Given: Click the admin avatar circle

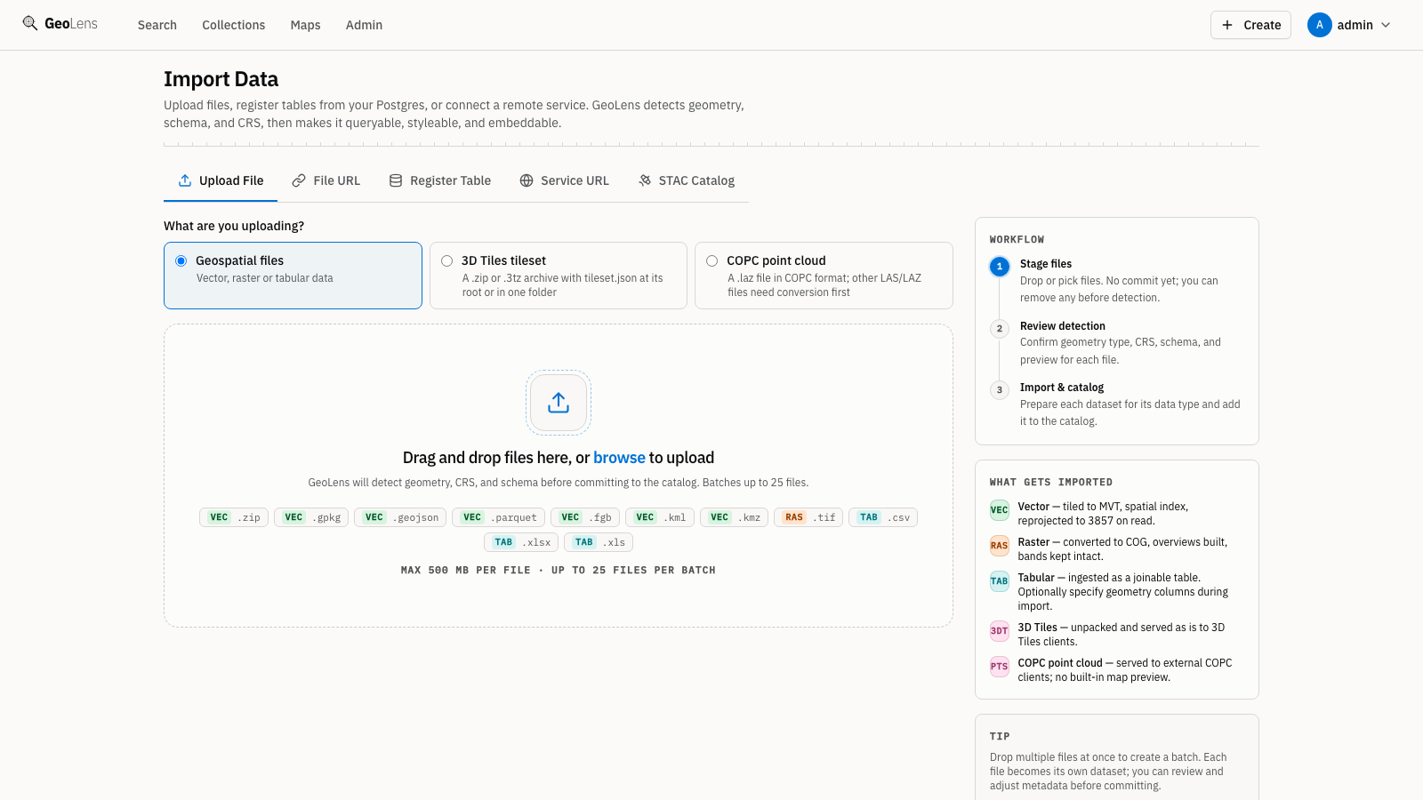Looking at the screenshot, I should pos(1319,25).
